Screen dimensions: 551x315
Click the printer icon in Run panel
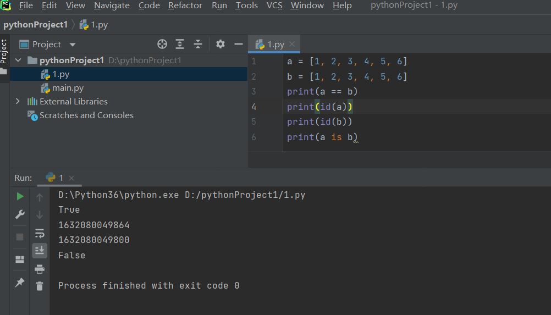click(x=40, y=269)
